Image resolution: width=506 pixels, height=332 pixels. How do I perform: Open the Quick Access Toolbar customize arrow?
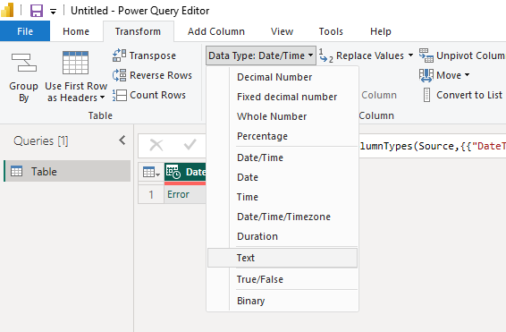pyautogui.click(x=53, y=12)
